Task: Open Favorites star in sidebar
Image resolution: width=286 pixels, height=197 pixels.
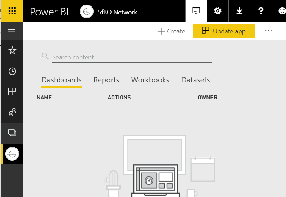Action: coord(12,50)
